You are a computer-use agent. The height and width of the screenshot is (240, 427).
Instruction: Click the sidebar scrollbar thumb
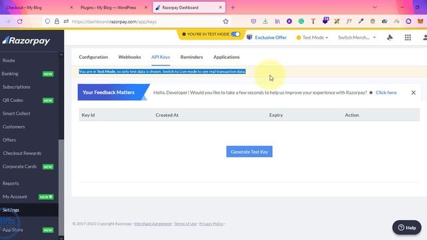[x=61, y=188]
